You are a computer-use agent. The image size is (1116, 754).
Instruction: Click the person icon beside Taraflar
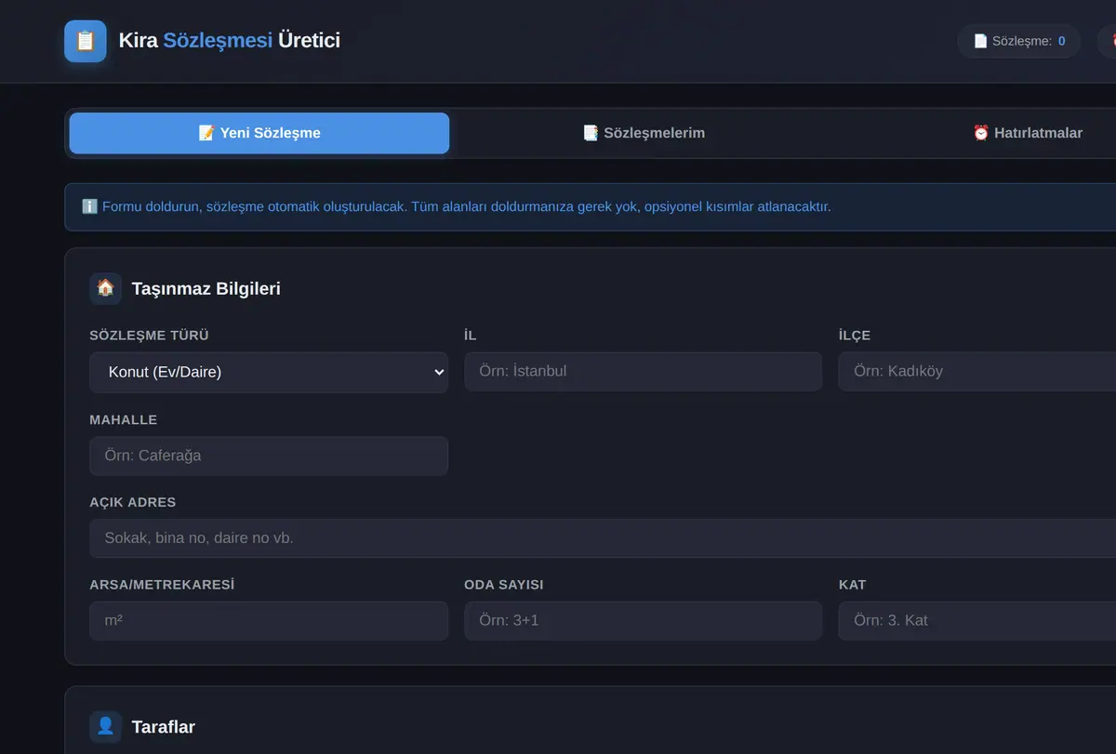click(105, 726)
